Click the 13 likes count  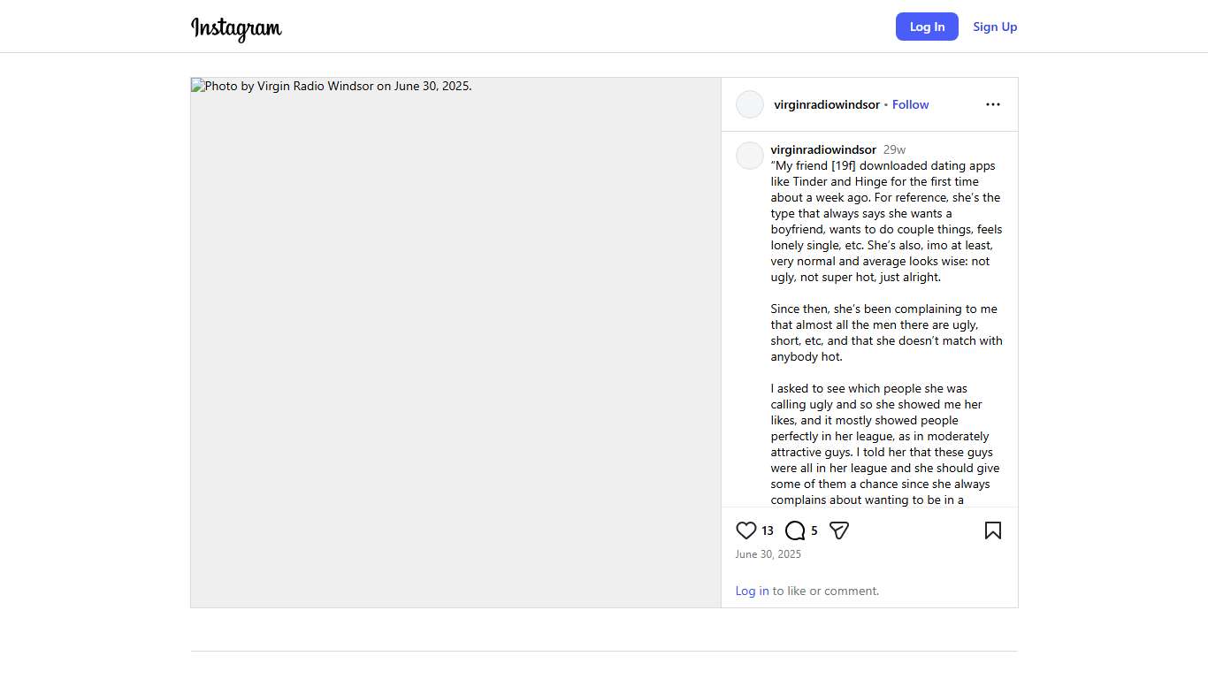coord(768,530)
